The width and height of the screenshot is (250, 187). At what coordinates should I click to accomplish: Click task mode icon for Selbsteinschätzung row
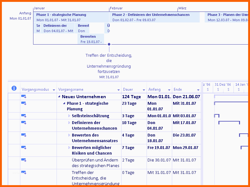click(24, 116)
